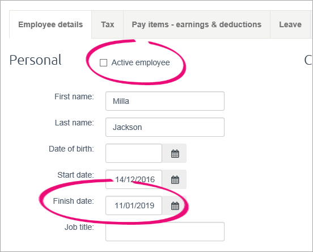Screen dimensions: 313x252
Task: Open the Finish date calendar picker
Action: [174, 205]
